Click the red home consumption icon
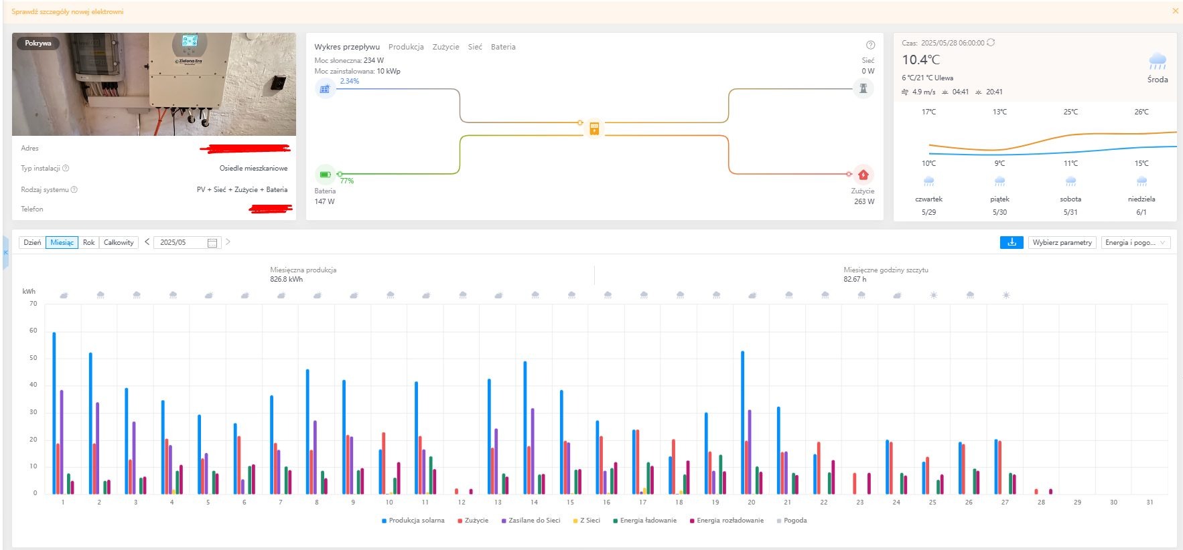This screenshot has width=1183, height=550. [x=863, y=175]
